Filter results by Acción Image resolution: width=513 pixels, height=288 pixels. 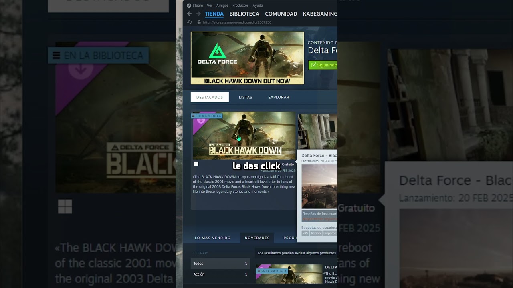pos(220,274)
